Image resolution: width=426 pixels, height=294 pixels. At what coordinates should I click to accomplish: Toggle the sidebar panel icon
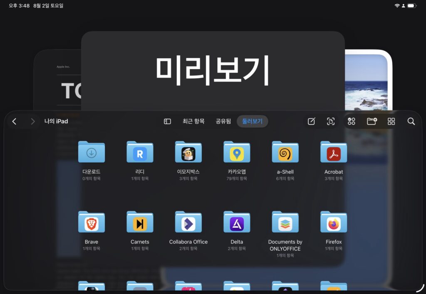167,121
